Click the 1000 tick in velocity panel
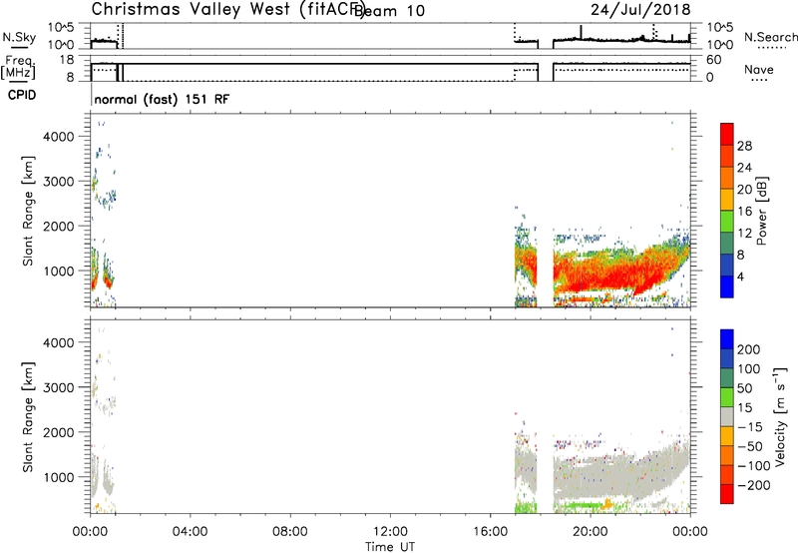This screenshot has width=798, height=553. click(58, 477)
